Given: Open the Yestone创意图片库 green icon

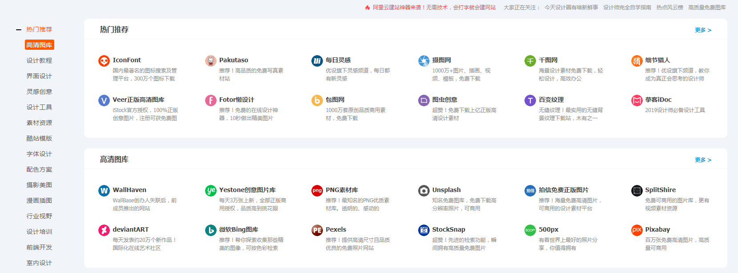Looking at the screenshot, I should (211, 191).
